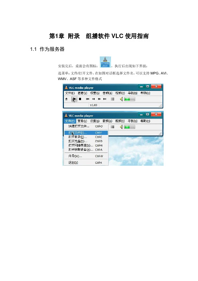Mute via speaker icon in upper VLC window
Image resolution: width=198 pixels, height=281 pixels.
(x=121, y=99)
